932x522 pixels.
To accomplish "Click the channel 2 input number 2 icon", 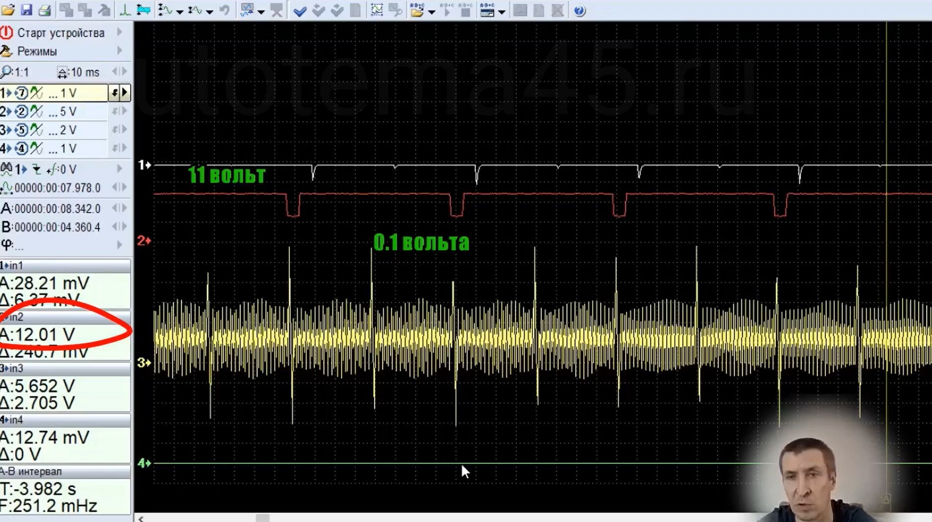I will pyautogui.click(x=21, y=111).
